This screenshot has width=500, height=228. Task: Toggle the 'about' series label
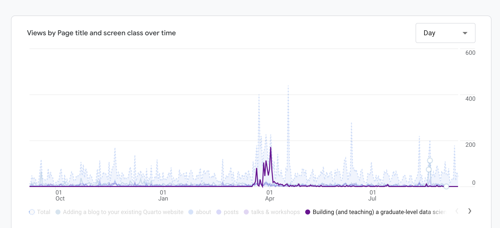point(203,212)
